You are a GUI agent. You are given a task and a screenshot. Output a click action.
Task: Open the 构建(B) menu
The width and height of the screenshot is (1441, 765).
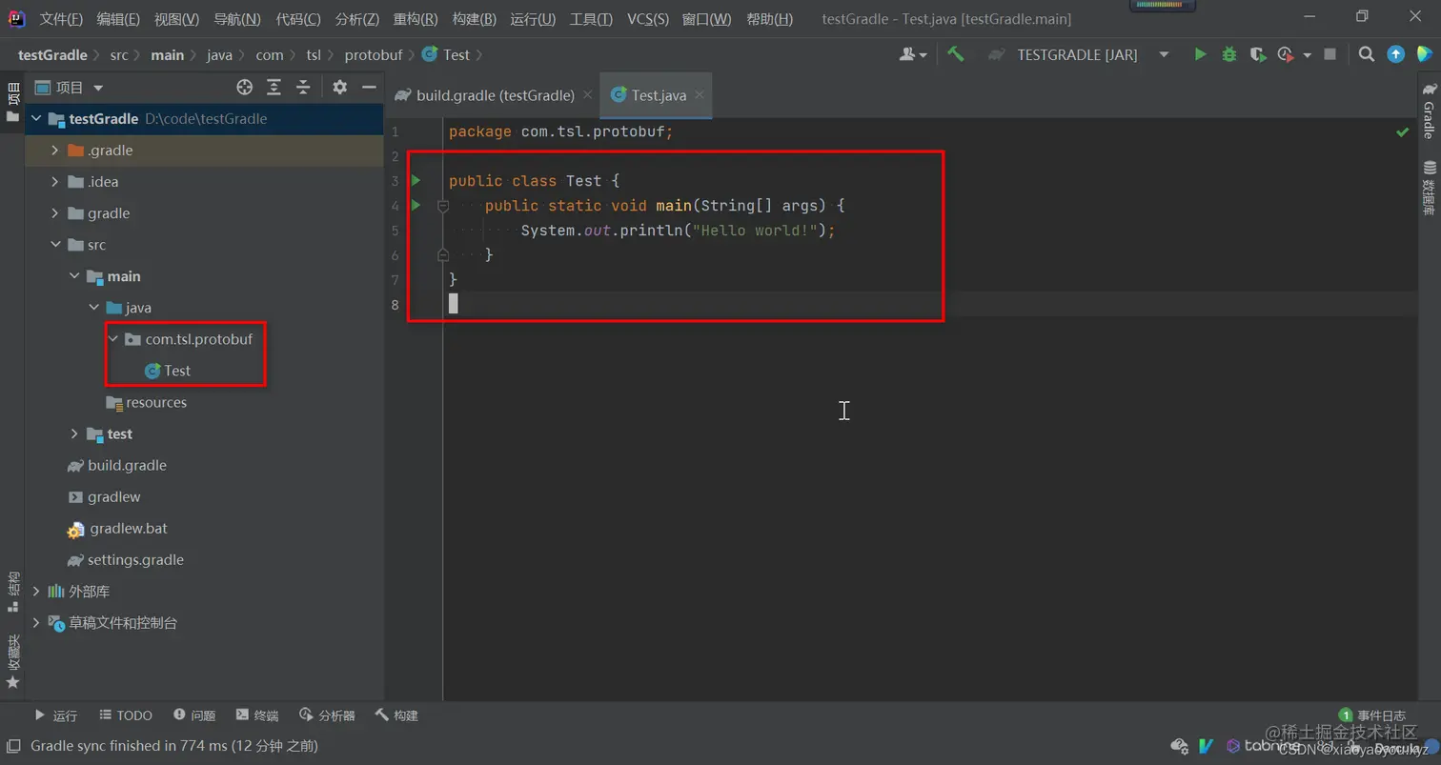pyautogui.click(x=474, y=19)
